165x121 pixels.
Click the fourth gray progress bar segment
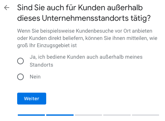117,115
